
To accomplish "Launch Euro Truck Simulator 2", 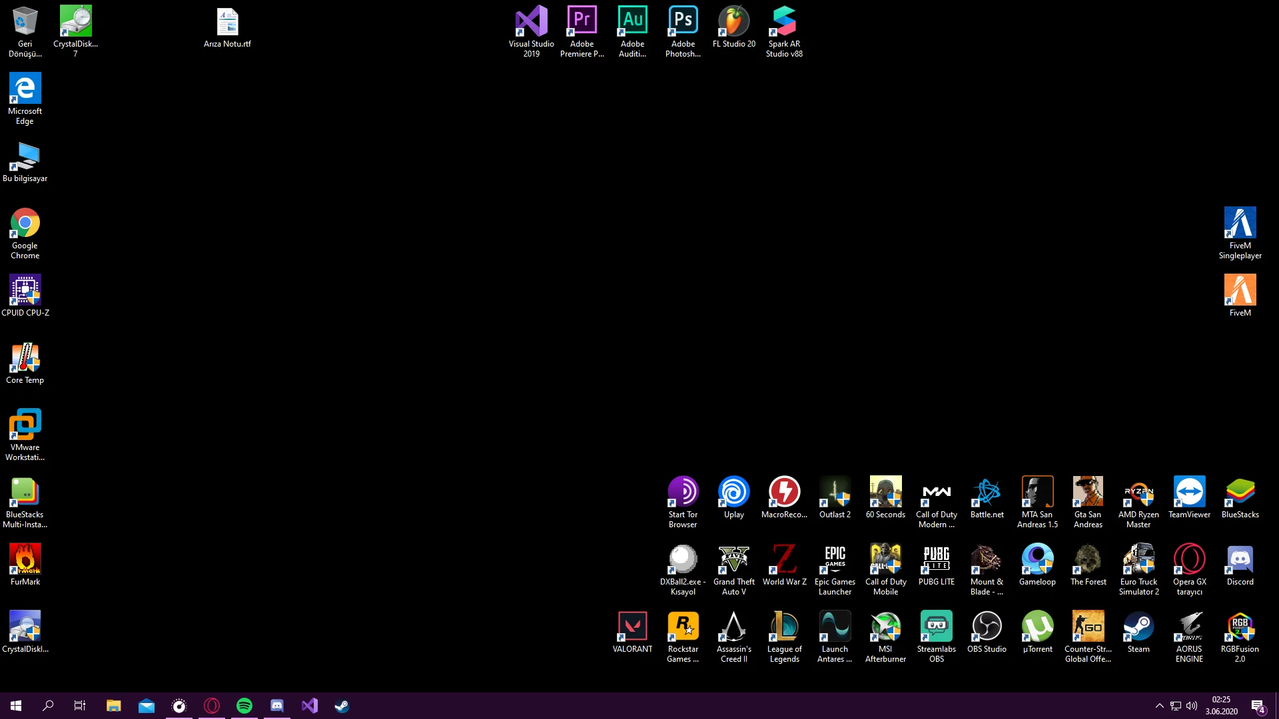I will click(x=1138, y=559).
